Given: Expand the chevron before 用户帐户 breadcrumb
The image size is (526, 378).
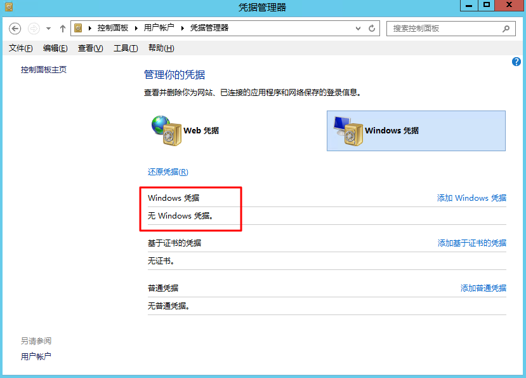Looking at the screenshot, I should (136, 28).
